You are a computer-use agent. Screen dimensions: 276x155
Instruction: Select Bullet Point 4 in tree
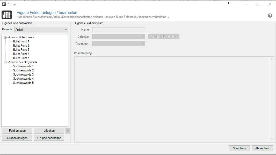pyautogui.click(x=21, y=54)
